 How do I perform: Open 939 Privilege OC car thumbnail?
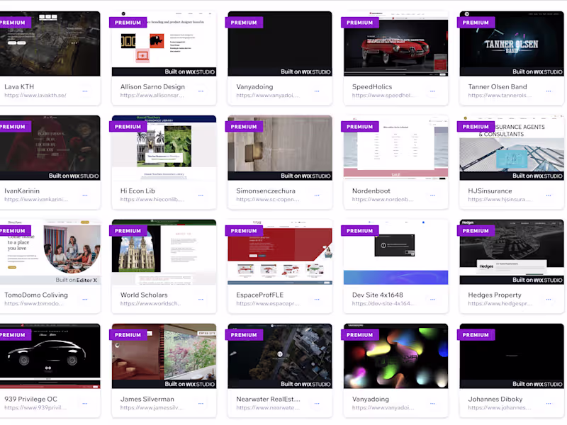(x=50, y=356)
